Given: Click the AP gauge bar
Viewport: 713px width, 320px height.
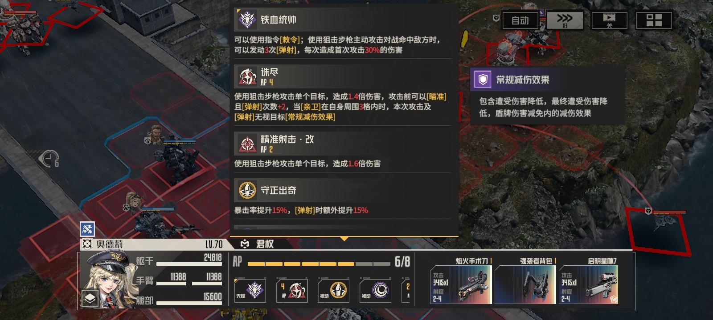Looking at the screenshot, I should pyautogui.click(x=319, y=264).
